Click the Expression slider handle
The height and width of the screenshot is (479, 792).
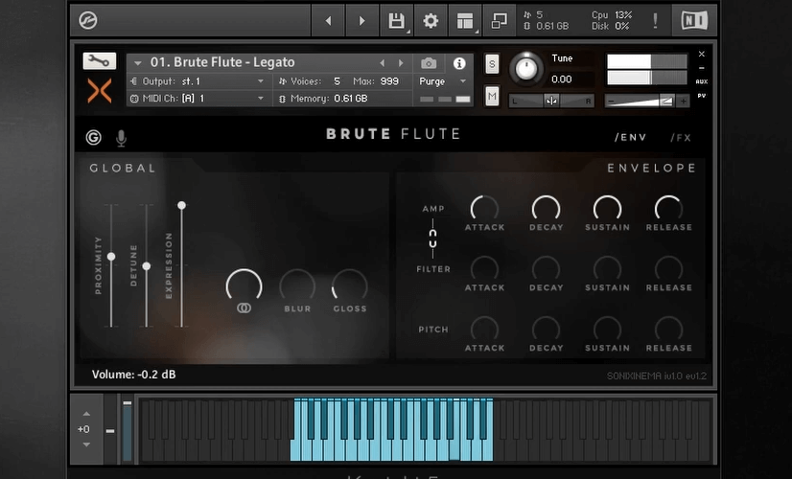pyautogui.click(x=182, y=205)
